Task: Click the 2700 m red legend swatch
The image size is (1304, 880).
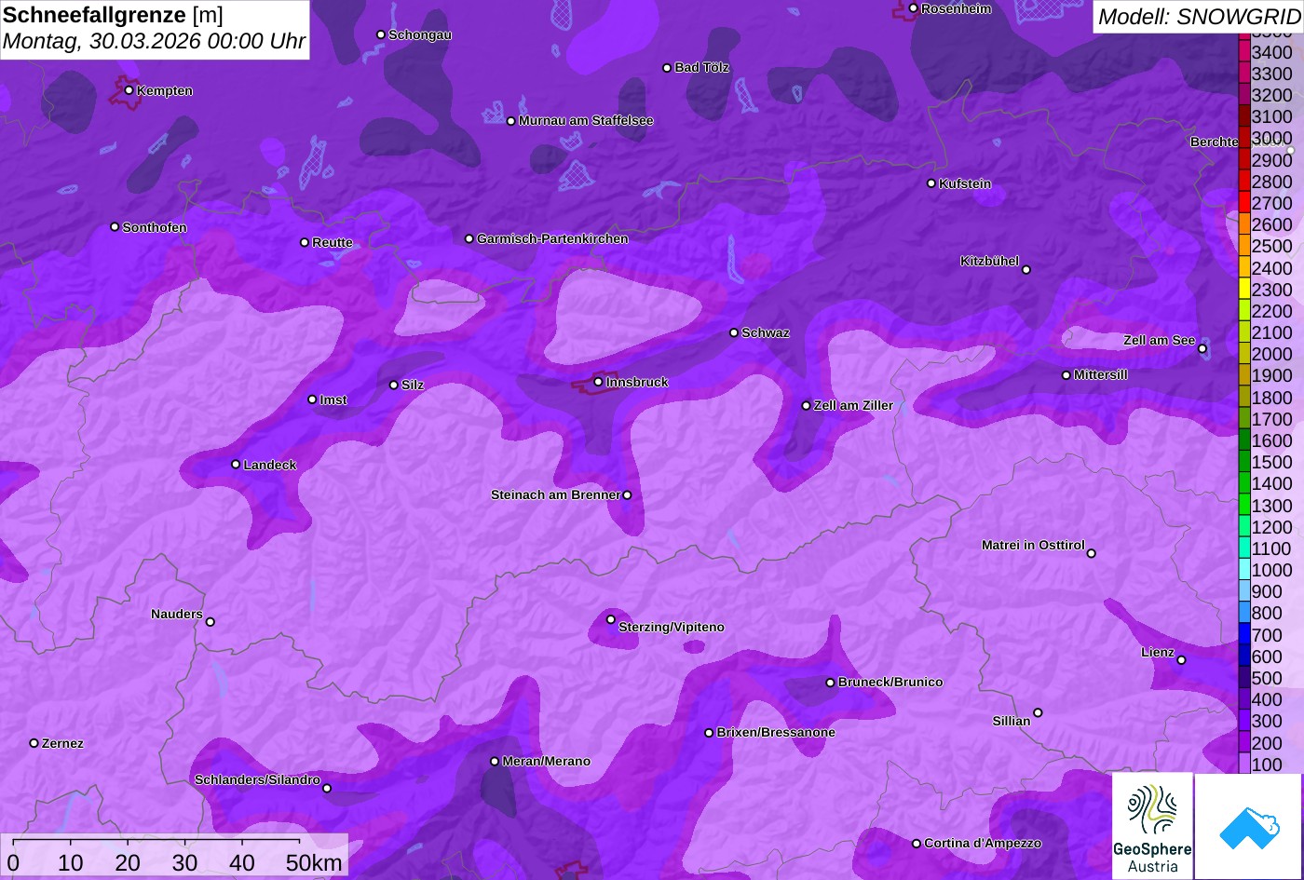Action: (1244, 203)
